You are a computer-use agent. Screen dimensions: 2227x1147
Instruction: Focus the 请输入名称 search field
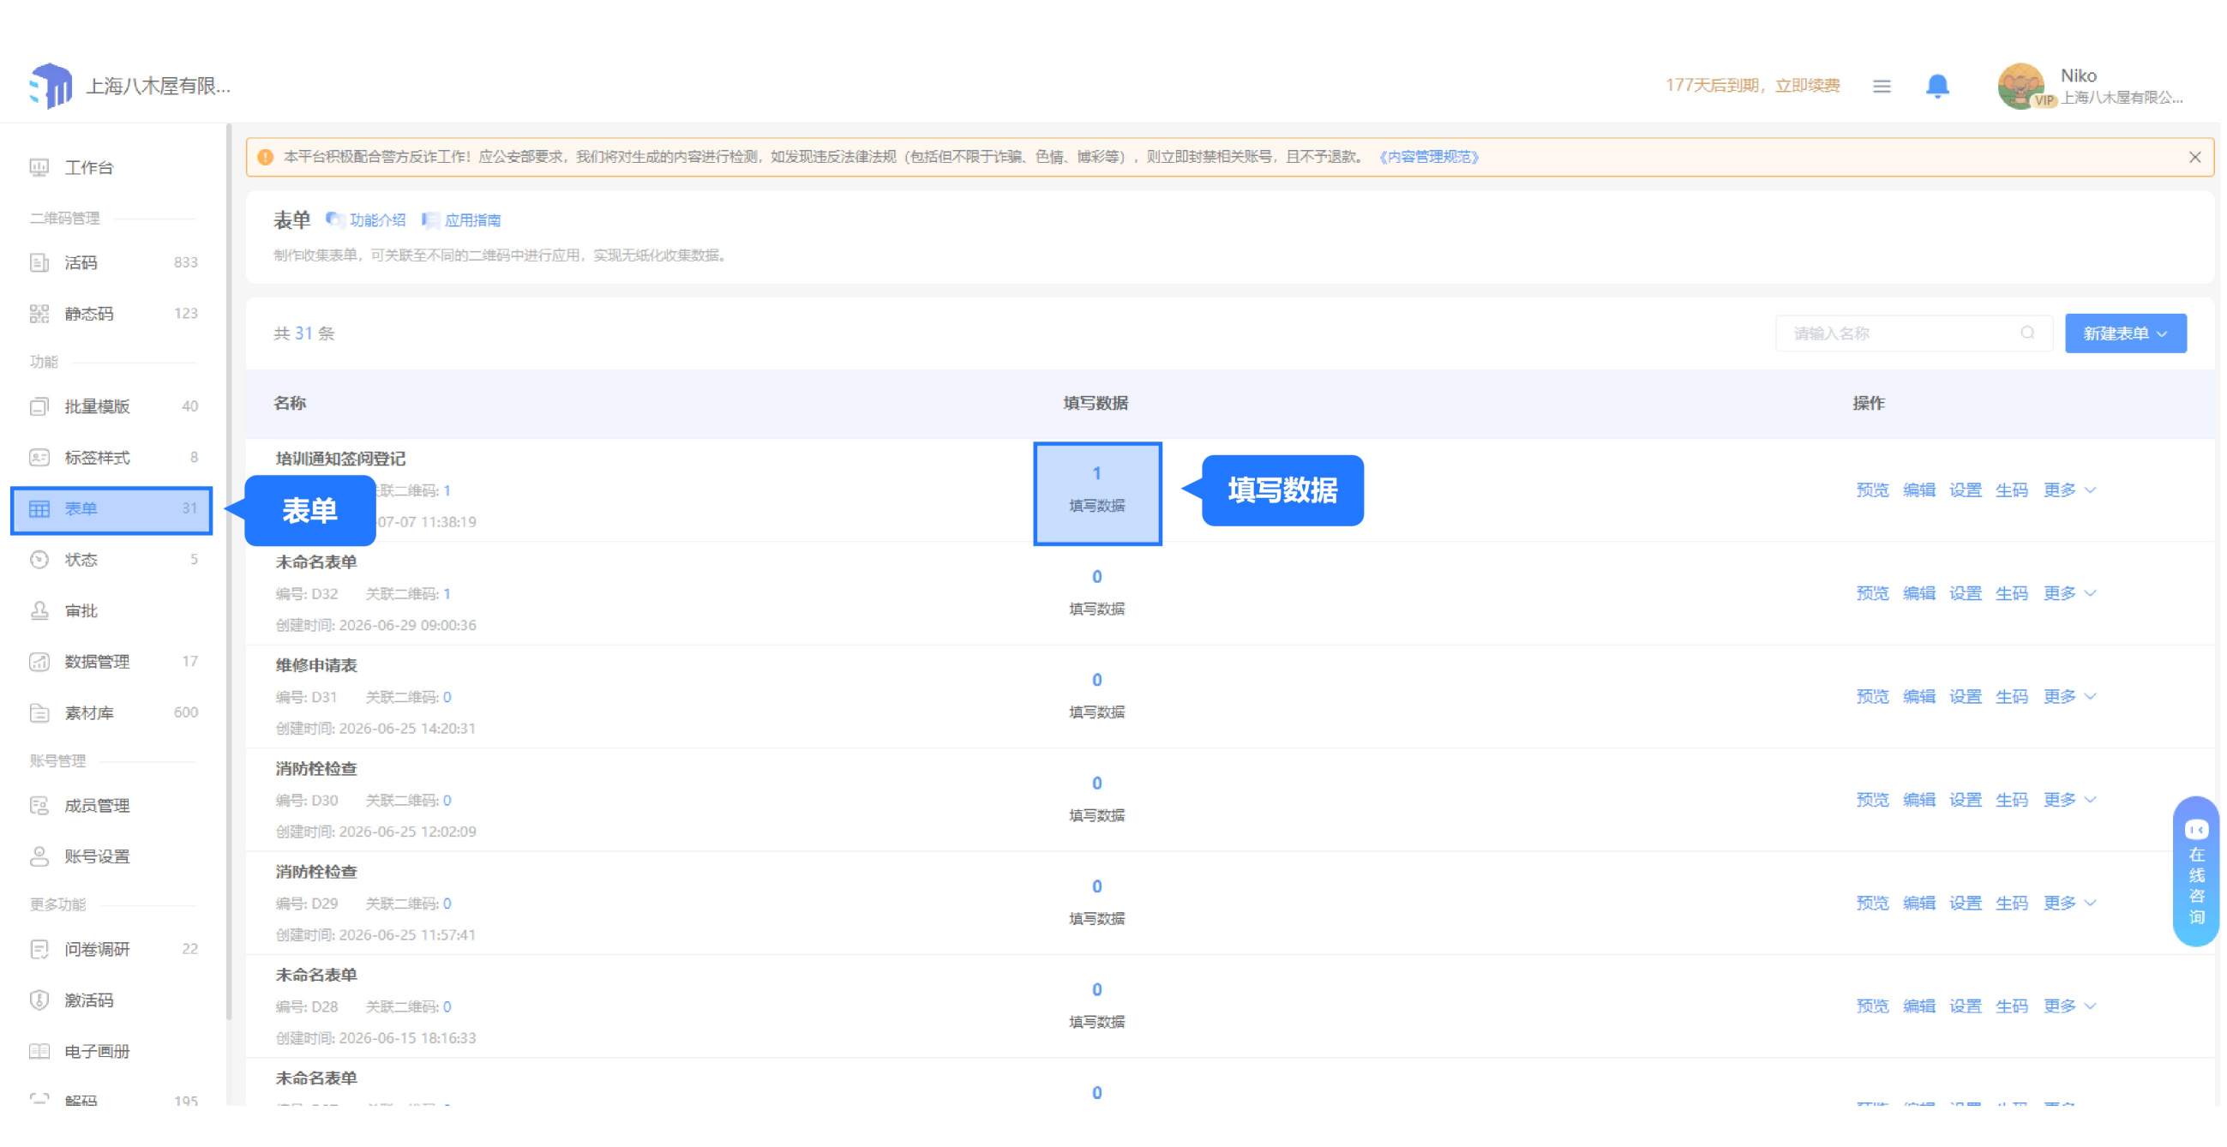point(1913,333)
